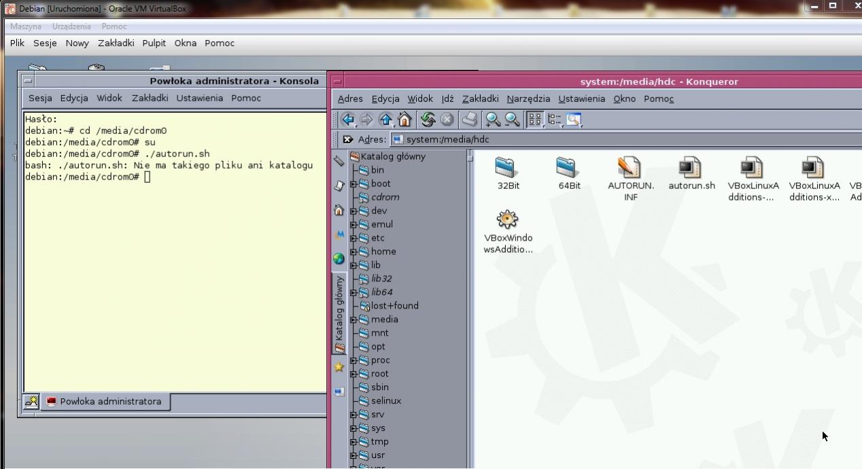
Task: Open the Ustawienia menu in Konsola
Action: click(x=199, y=98)
